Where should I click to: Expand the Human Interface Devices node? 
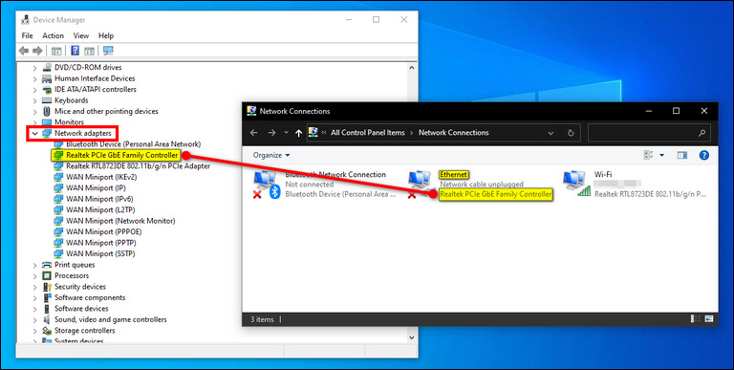(x=34, y=78)
